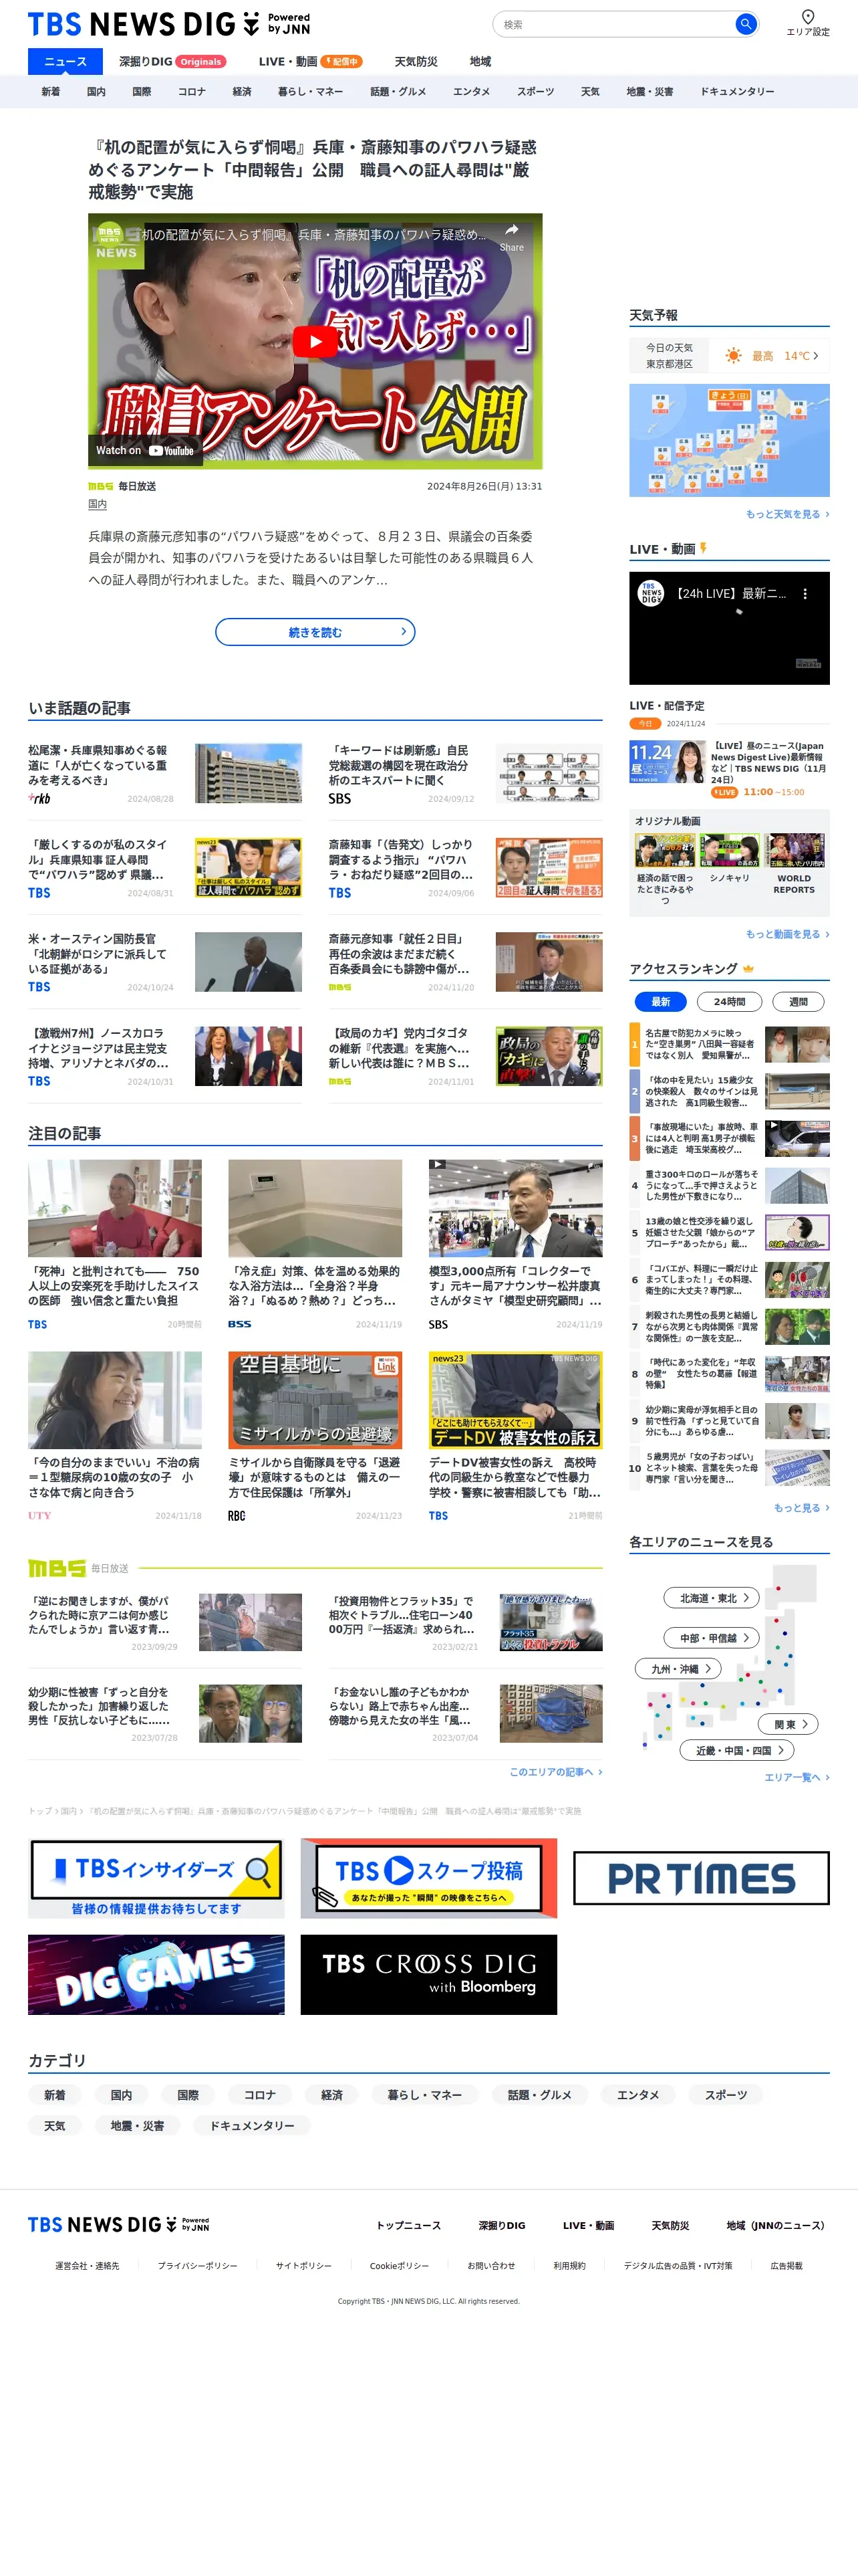
Task: Click トップニュース in the footer navigation
Action: (x=408, y=2225)
